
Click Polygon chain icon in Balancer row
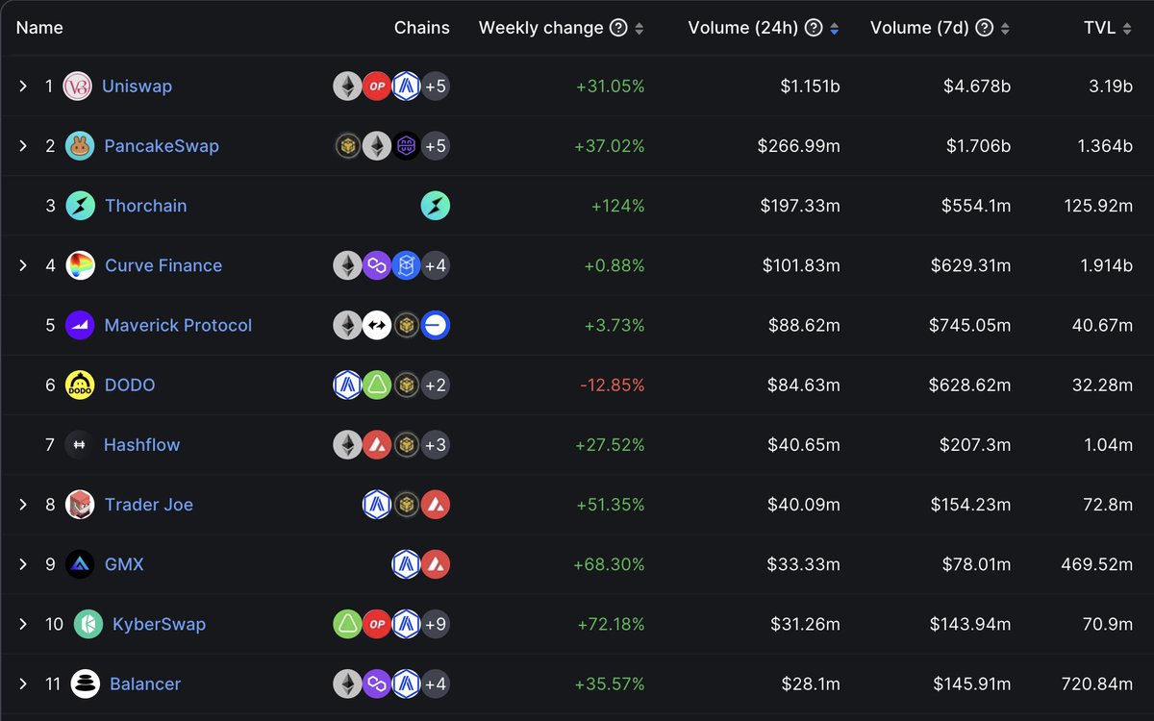pyautogui.click(x=377, y=684)
